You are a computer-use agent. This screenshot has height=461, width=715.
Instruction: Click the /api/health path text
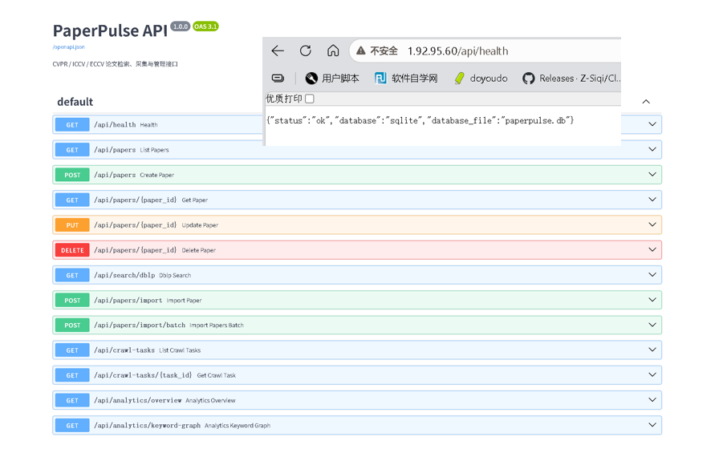click(115, 125)
